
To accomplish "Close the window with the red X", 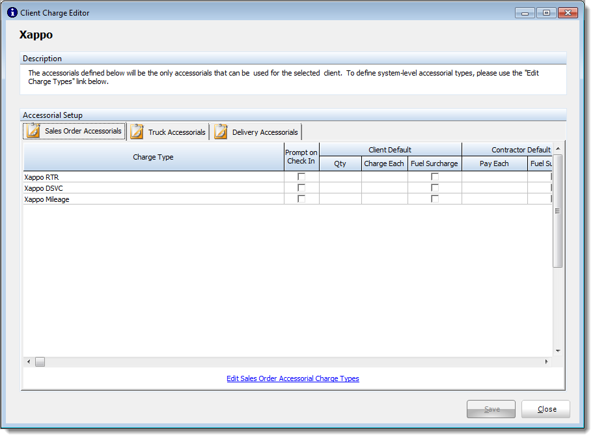I will [568, 13].
